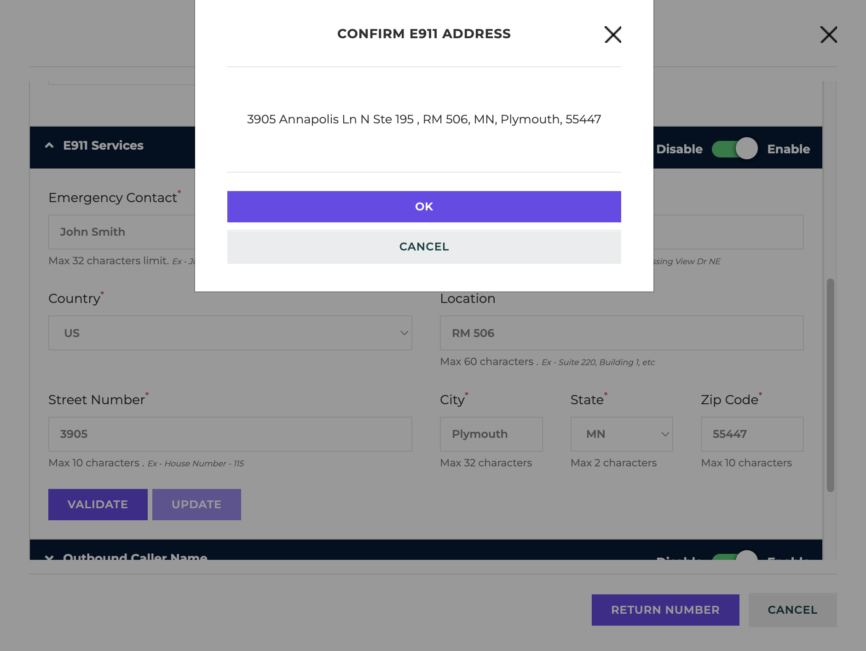Image resolution: width=866 pixels, height=651 pixels.
Task: Collapse the E911 Services section chevron
Action: pos(49,145)
